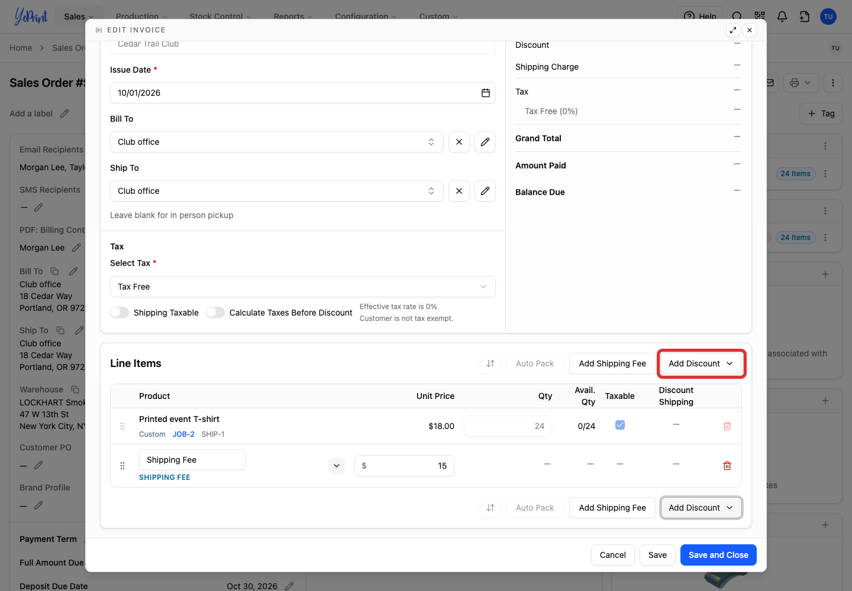Open the Ship To dropdown
This screenshot has height=591, width=852.
pos(277,191)
